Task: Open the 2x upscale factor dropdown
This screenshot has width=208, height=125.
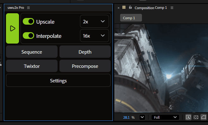Action: (x=95, y=21)
